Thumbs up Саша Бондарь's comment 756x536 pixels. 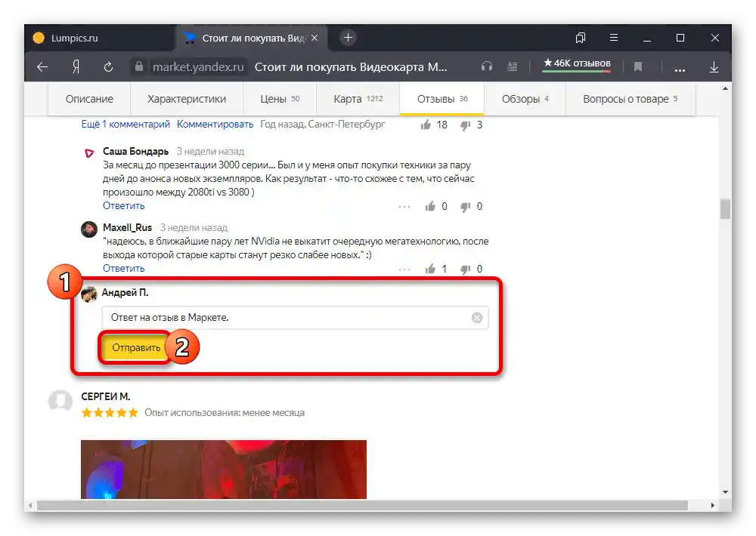(x=430, y=207)
